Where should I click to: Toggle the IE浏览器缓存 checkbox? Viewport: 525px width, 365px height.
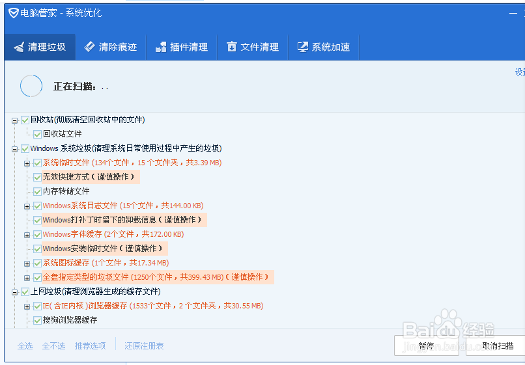pos(37,306)
